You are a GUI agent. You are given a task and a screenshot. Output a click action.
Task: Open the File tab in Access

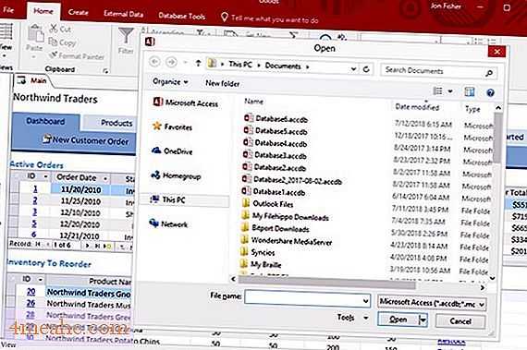pos(8,10)
